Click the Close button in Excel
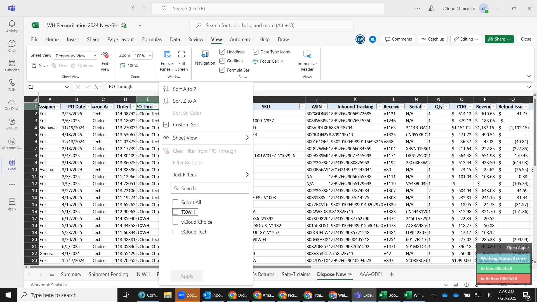The width and height of the screenshot is (537, 302). click(x=526, y=39)
